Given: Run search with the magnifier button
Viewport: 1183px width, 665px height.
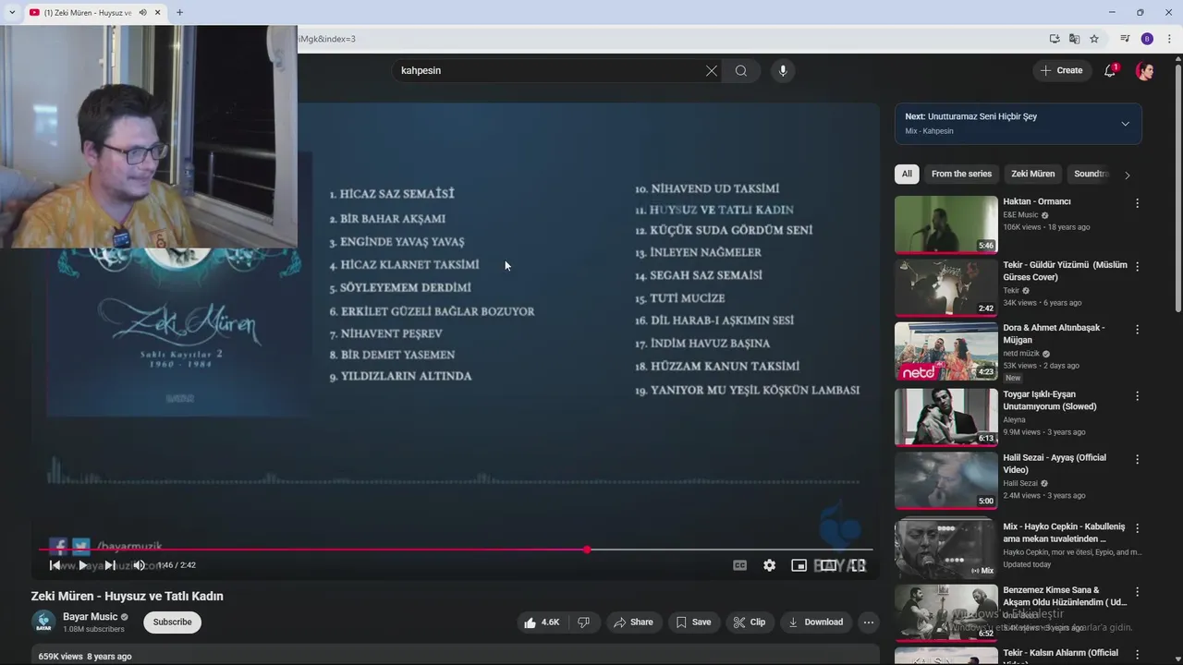Looking at the screenshot, I should (741, 71).
